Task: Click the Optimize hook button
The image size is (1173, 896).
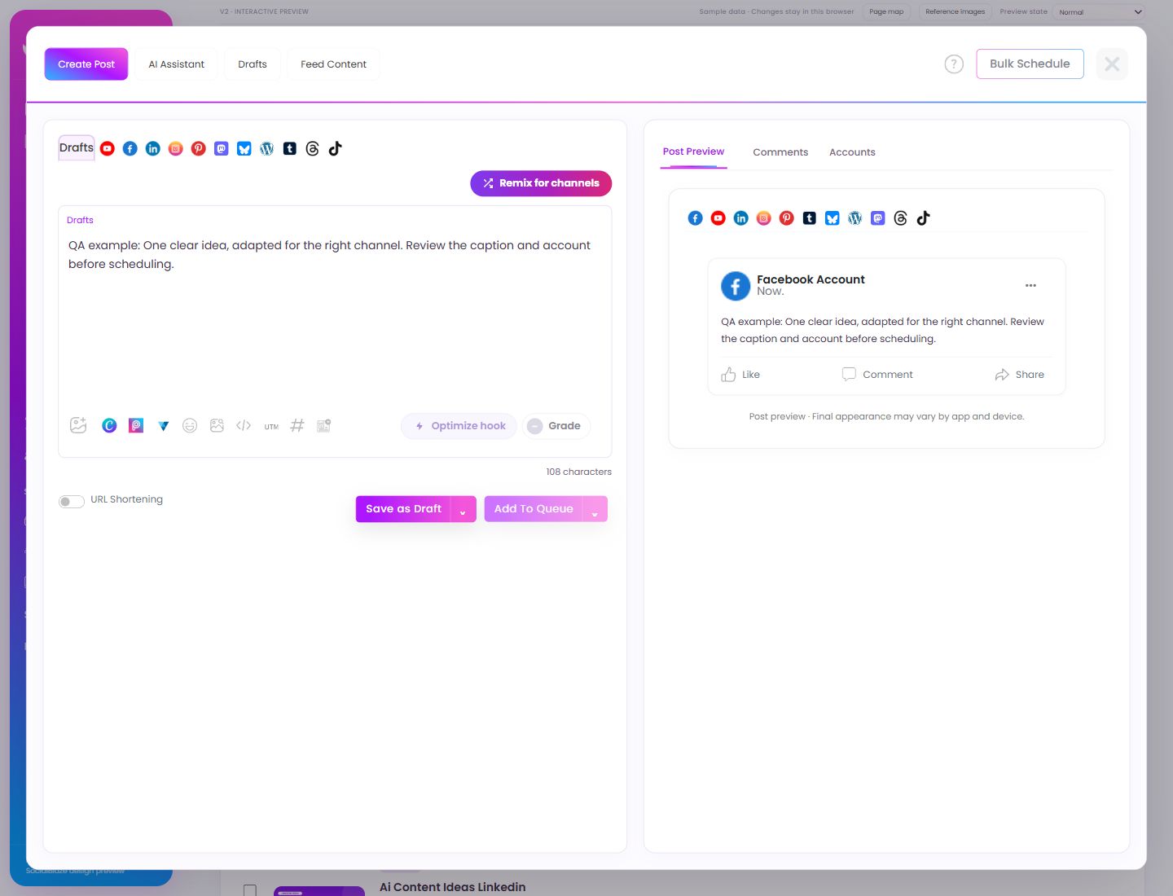Action: 459,426
